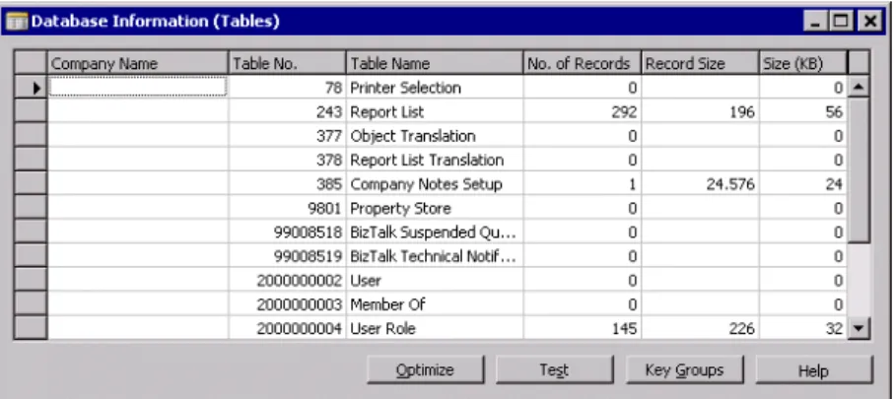Click table number 2000000004

click(288, 328)
